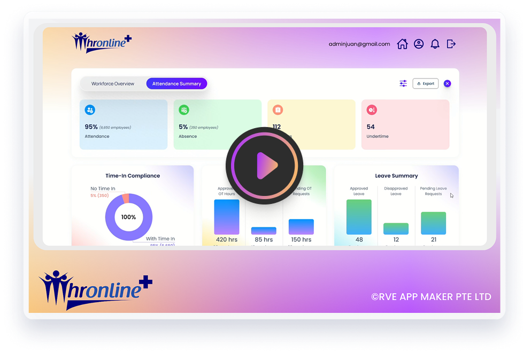This screenshot has height=354, width=523.
Task: Check notifications via the bell icon
Action: tap(435, 44)
